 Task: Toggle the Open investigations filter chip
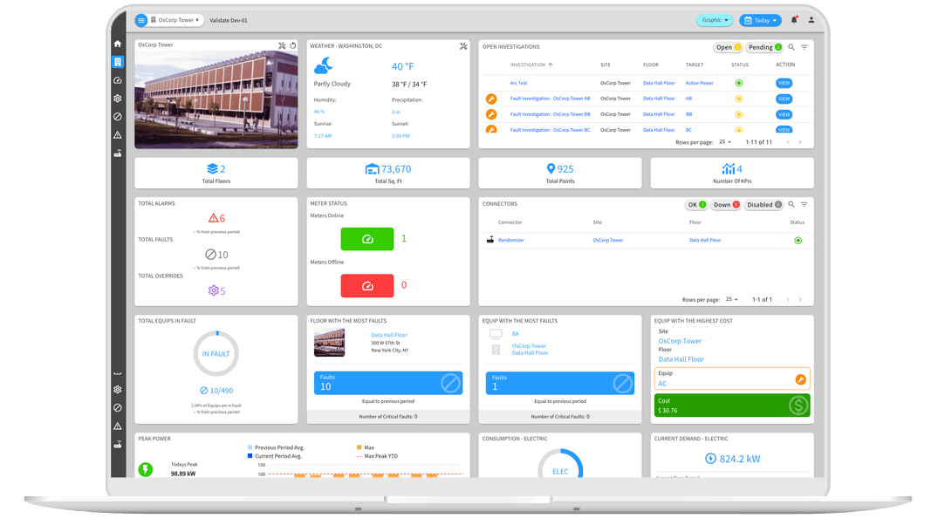point(728,47)
